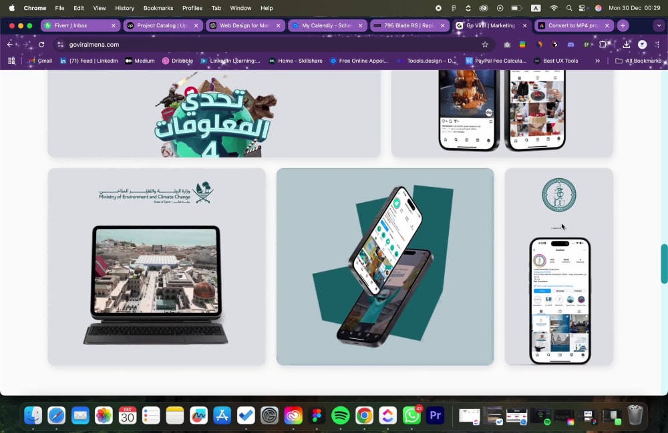The image size is (668, 433).
Task: Open WhatsApp from the Dock
Action: coord(411,416)
